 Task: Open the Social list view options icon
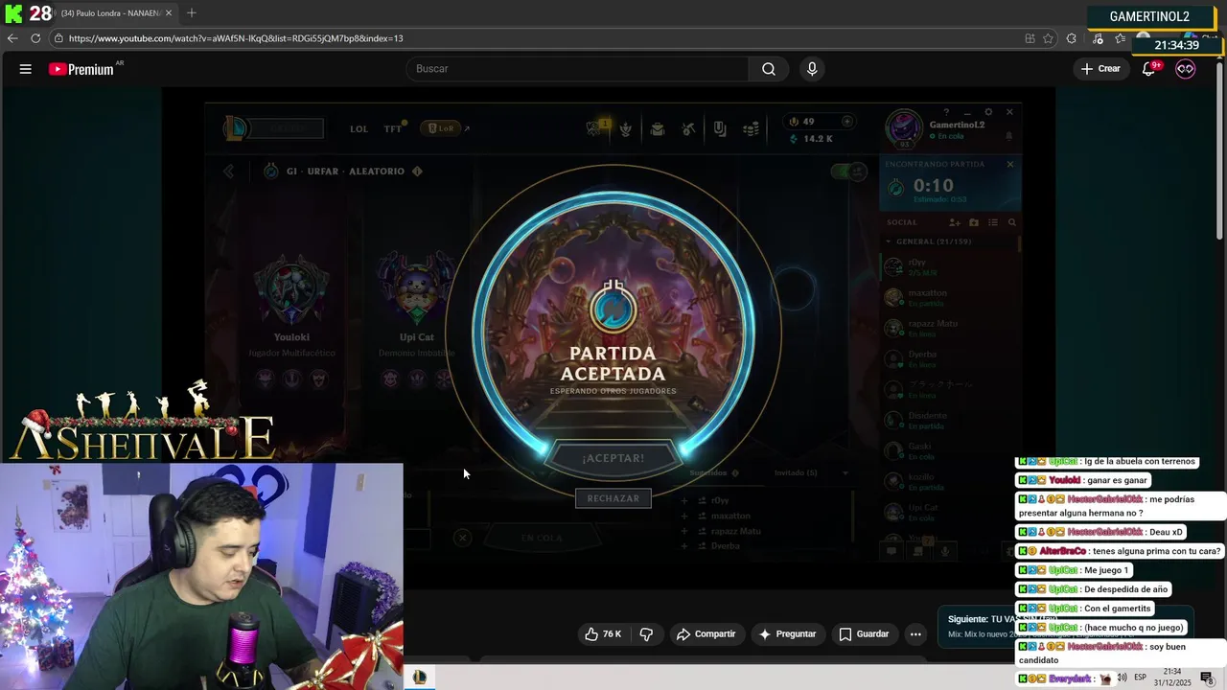(x=993, y=222)
